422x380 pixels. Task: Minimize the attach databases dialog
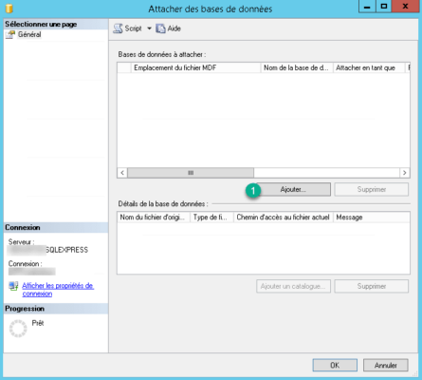point(367,7)
